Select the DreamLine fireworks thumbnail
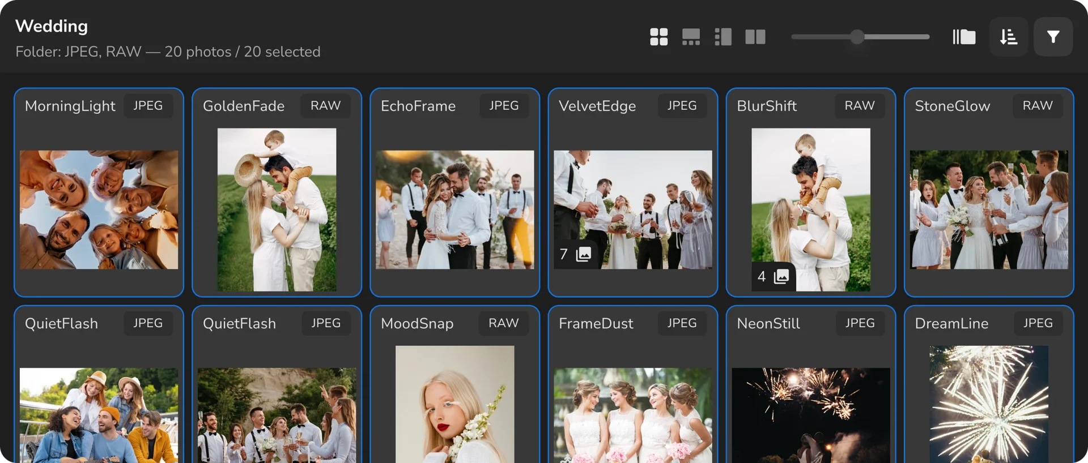The width and height of the screenshot is (1088, 463). [989, 404]
